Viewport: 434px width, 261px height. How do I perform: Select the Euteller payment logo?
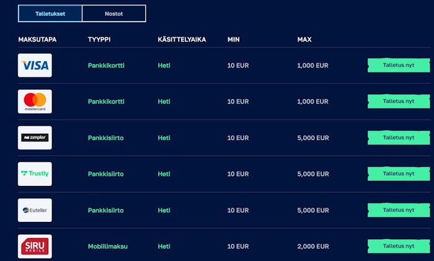click(35, 210)
